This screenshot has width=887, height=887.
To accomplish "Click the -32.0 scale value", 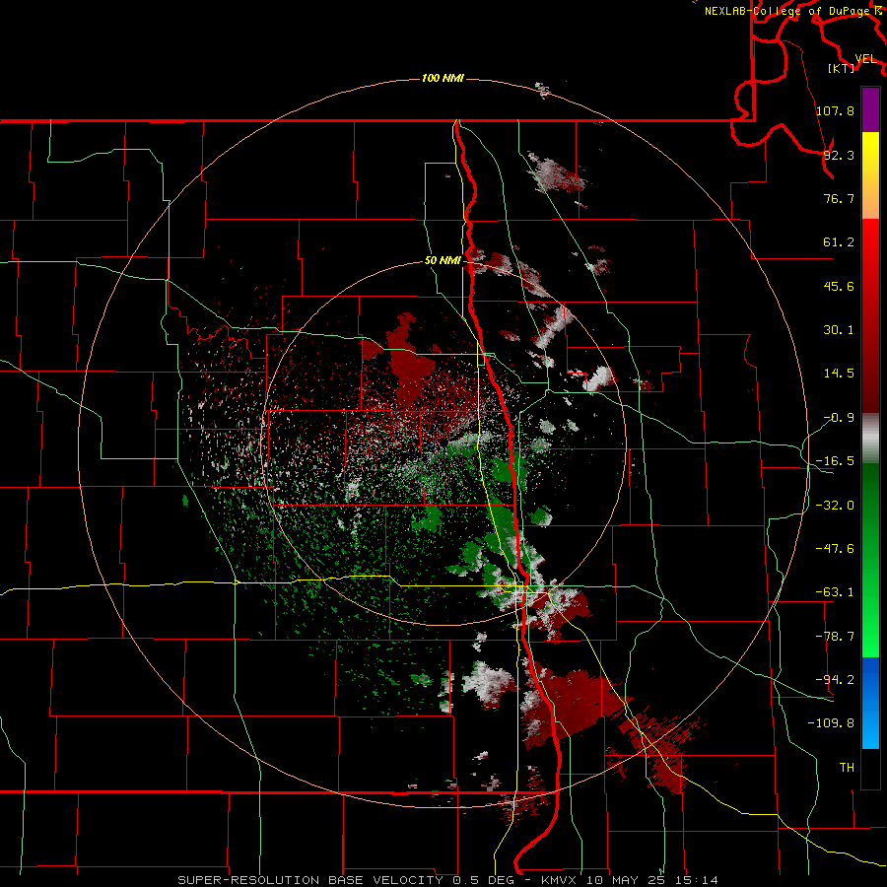I will point(835,506).
